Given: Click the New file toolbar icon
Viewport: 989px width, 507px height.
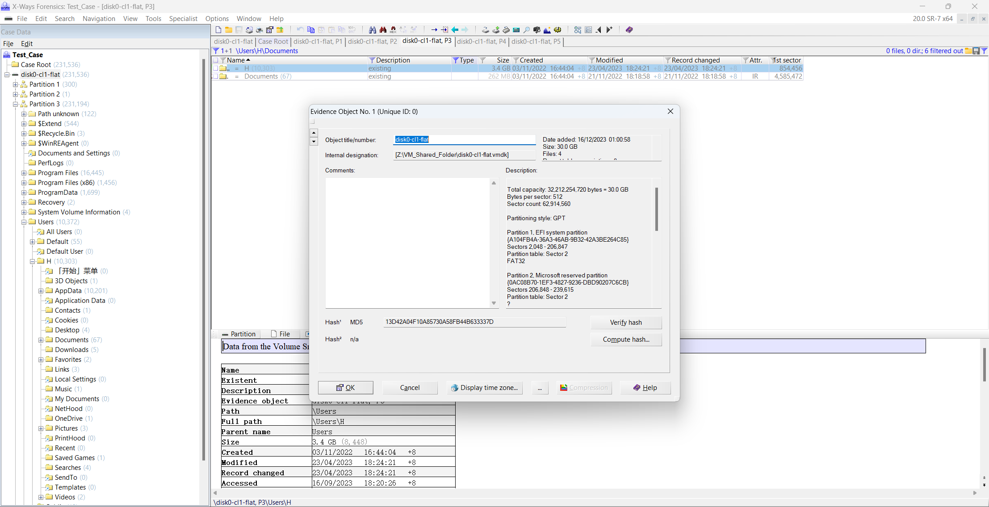Looking at the screenshot, I should click(218, 30).
